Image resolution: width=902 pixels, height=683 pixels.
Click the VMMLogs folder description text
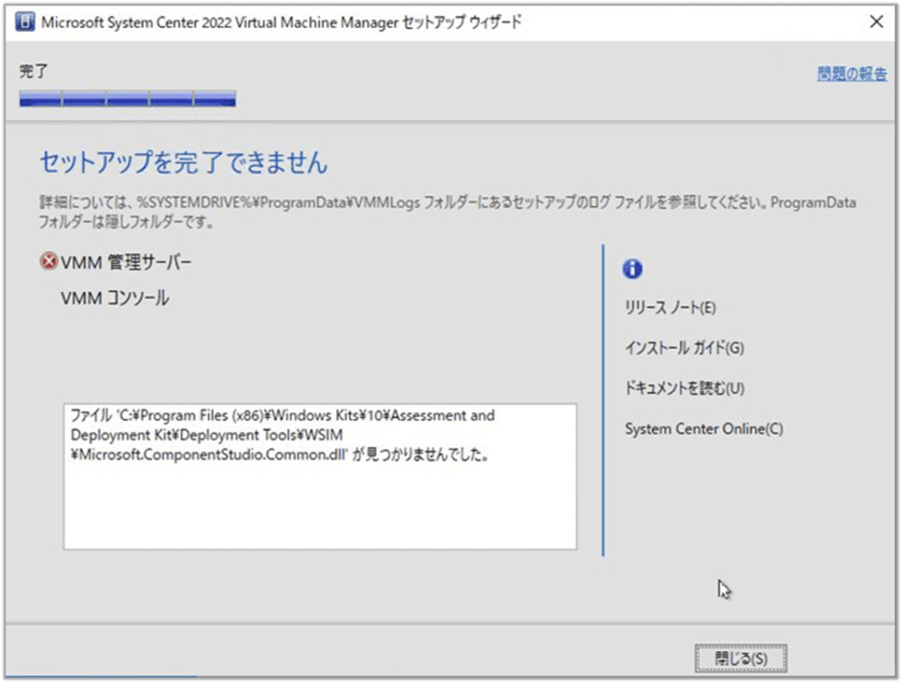[447, 212]
